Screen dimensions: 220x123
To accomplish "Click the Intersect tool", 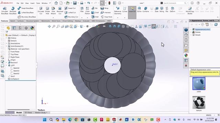I will pyautogui.click(x=106, y=13).
